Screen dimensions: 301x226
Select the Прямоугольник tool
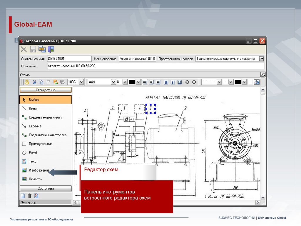coord(46,144)
